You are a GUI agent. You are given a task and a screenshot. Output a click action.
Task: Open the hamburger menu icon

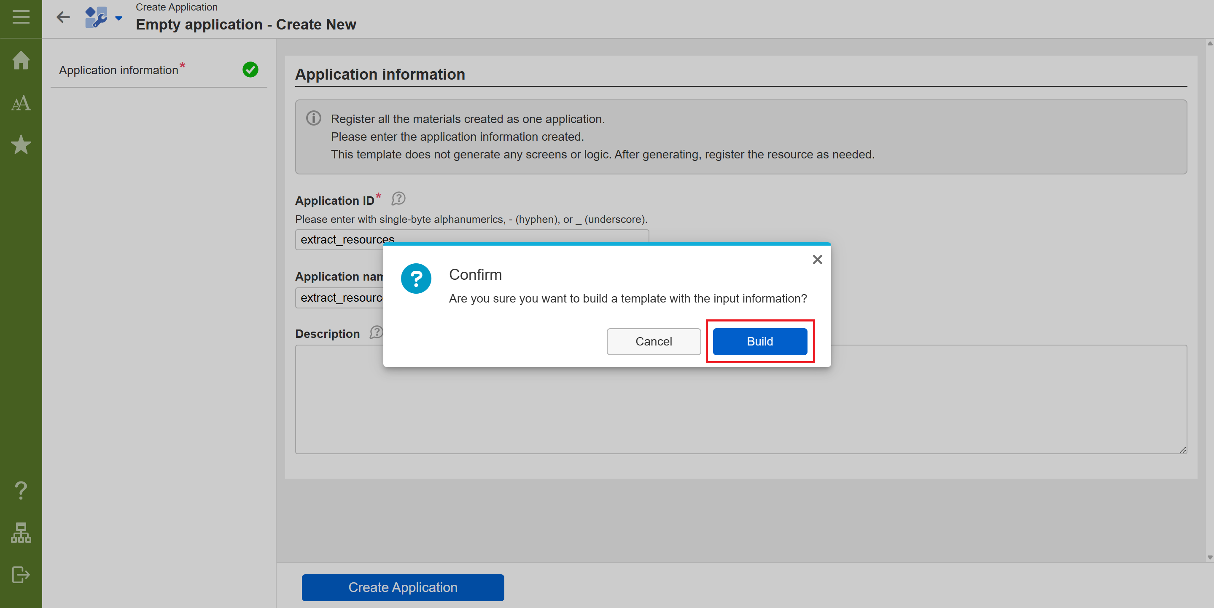[x=21, y=17]
